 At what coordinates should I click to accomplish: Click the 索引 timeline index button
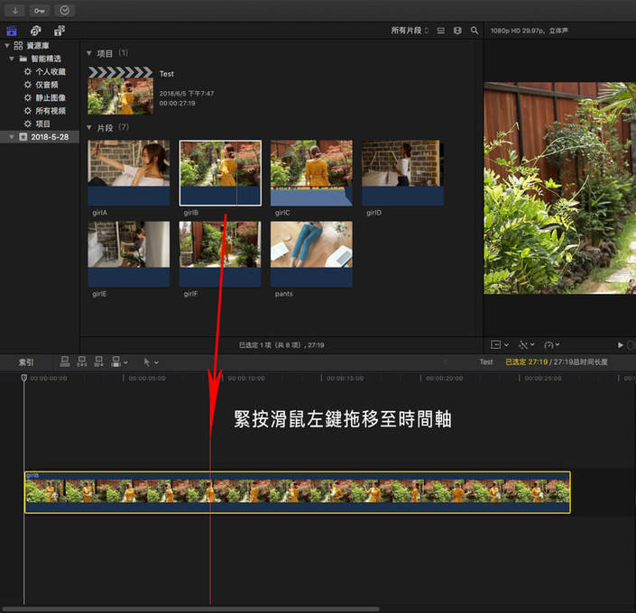tap(26, 361)
